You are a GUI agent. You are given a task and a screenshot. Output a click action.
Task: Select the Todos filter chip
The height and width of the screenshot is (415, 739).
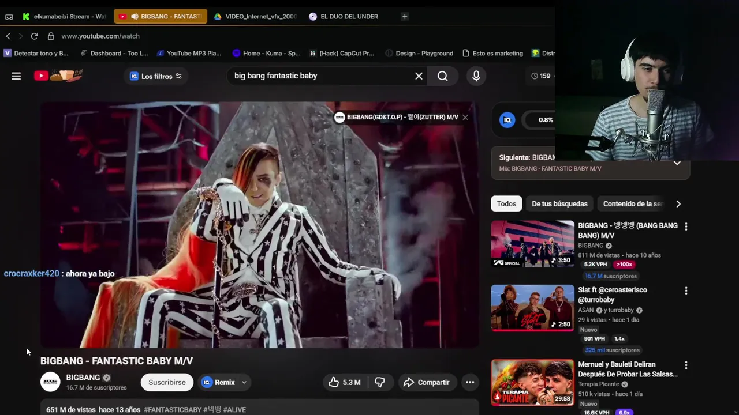[x=506, y=203]
